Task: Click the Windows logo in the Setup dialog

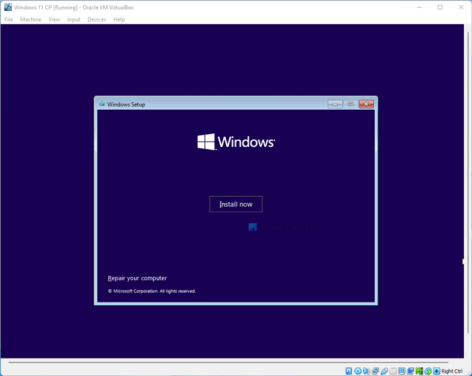Action: pyautogui.click(x=236, y=142)
